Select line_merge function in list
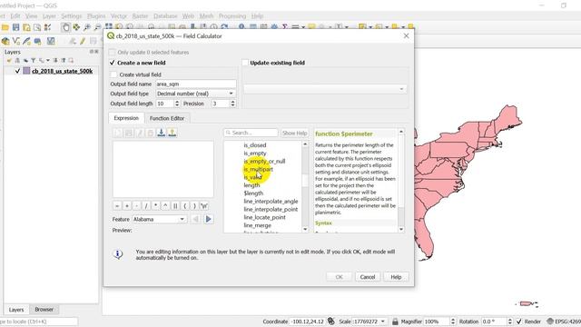This screenshot has width=581, height=327. tap(258, 225)
